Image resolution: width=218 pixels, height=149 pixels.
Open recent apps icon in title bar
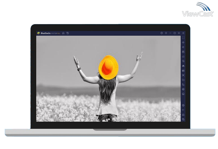coord(68,33)
